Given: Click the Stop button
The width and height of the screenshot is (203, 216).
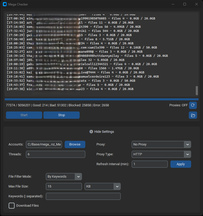Looking at the screenshot, I should [61, 115].
